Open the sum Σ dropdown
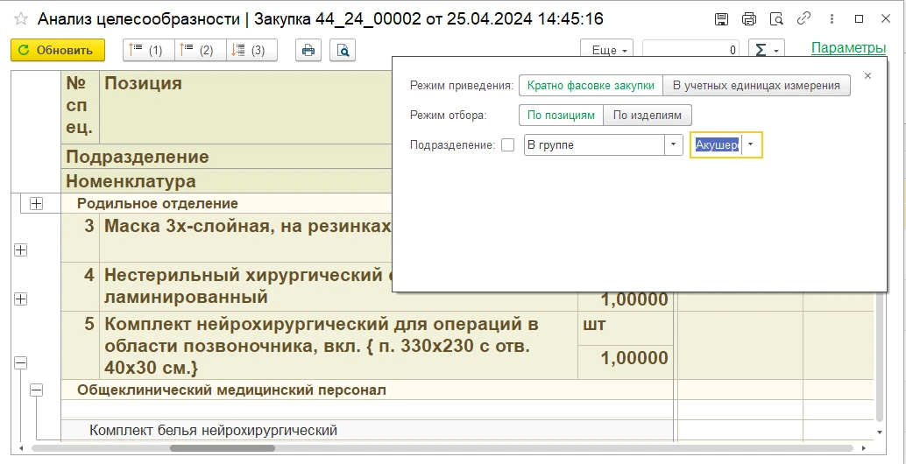Viewport: 906px width, 464px height. 767,50
